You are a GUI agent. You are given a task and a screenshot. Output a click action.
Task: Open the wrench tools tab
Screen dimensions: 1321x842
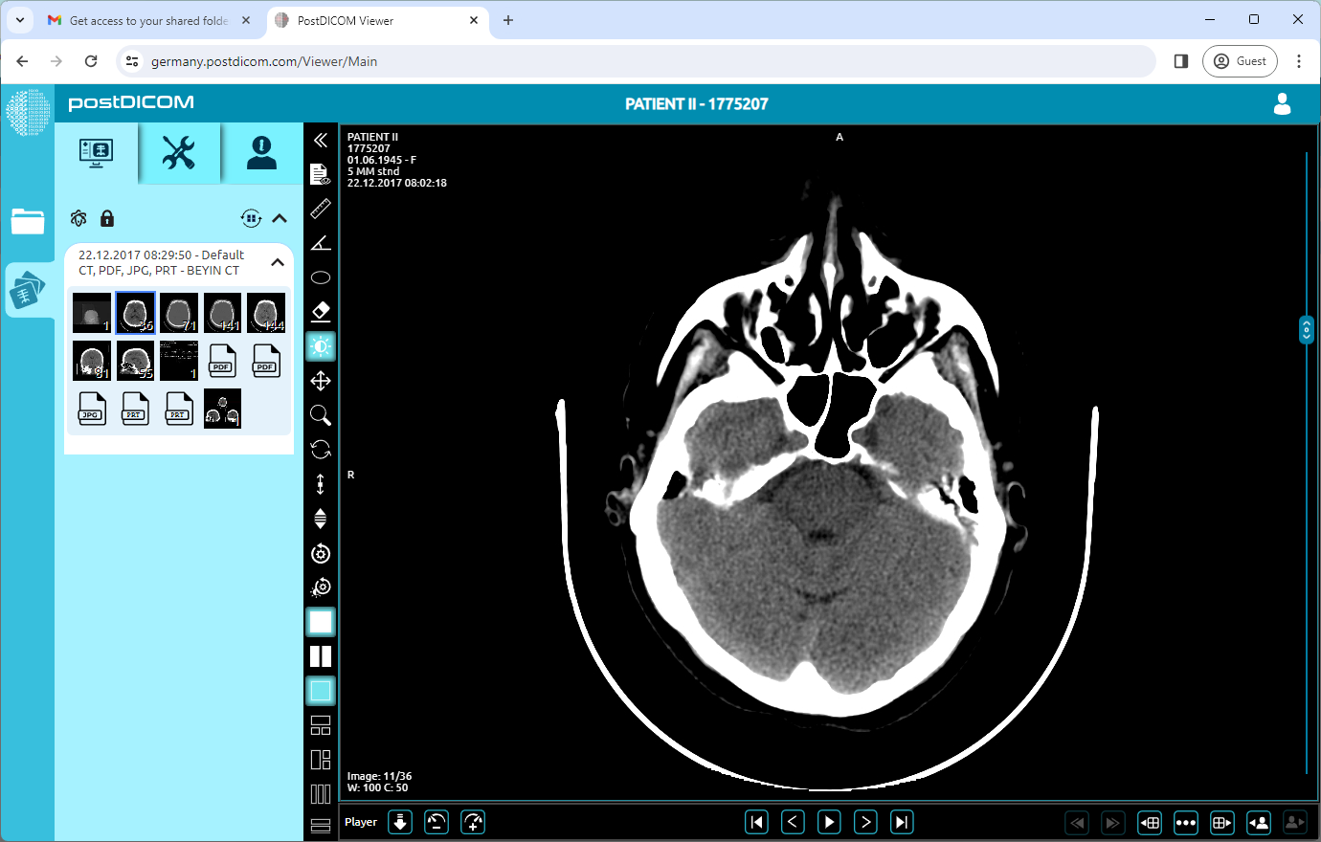coord(179,153)
